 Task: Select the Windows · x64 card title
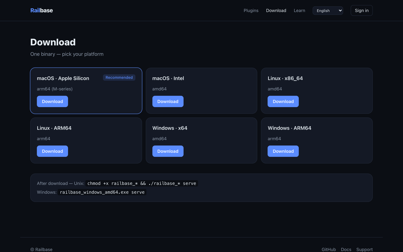point(170,128)
